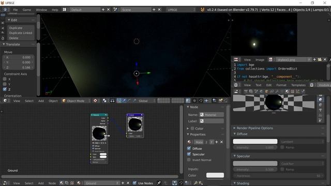Open the Format menu in text editor

coord(281,85)
